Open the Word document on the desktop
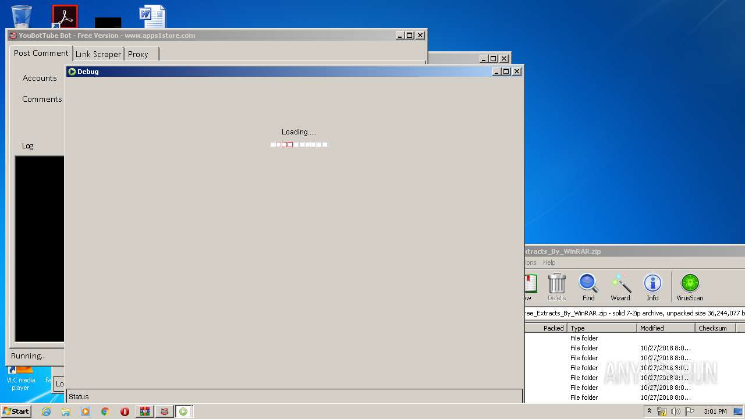Viewport: 745px width, 419px height. 152,16
